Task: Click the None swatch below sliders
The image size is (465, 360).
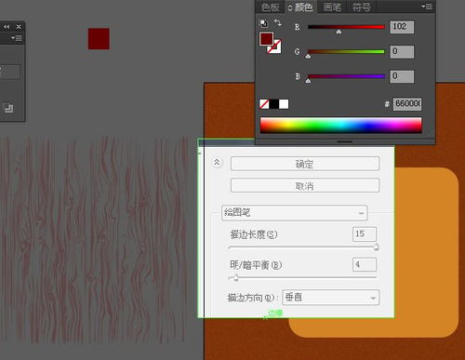Action: [264, 104]
